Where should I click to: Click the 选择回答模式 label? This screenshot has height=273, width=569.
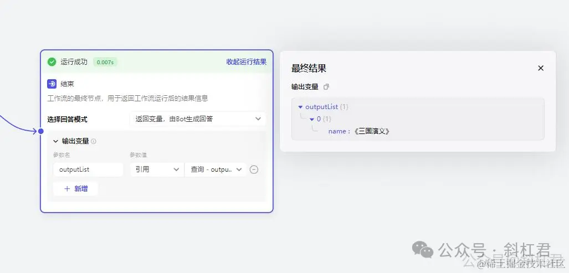pyautogui.click(x=67, y=119)
